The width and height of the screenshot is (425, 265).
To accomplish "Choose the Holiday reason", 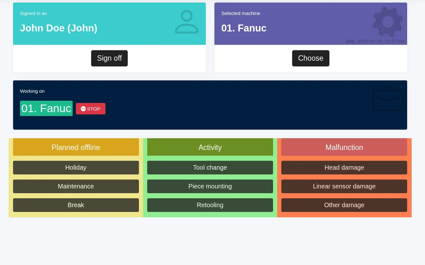I will pos(76,167).
